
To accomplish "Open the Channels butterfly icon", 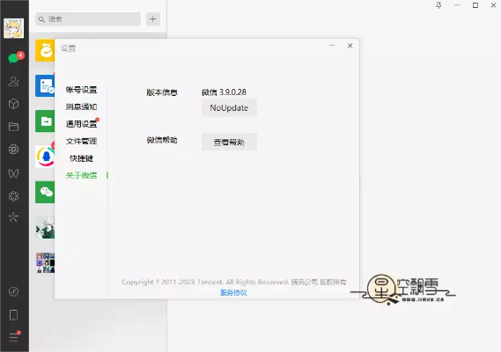I will [x=13, y=173].
